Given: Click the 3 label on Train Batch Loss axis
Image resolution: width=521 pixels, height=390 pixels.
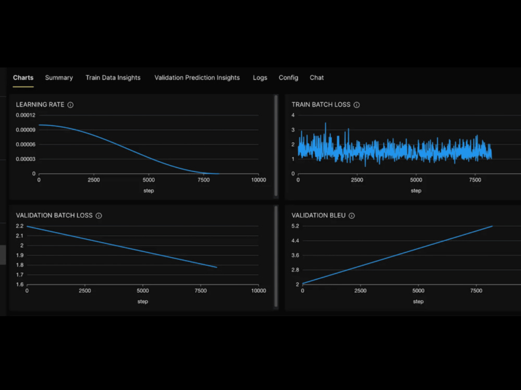Looking at the screenshot, I should [x=293, y=129].
